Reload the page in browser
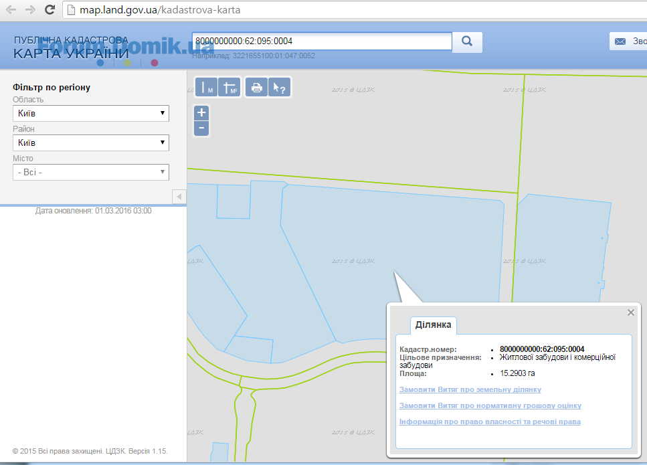This screenshot has width=647, height=465. [50, 10]
